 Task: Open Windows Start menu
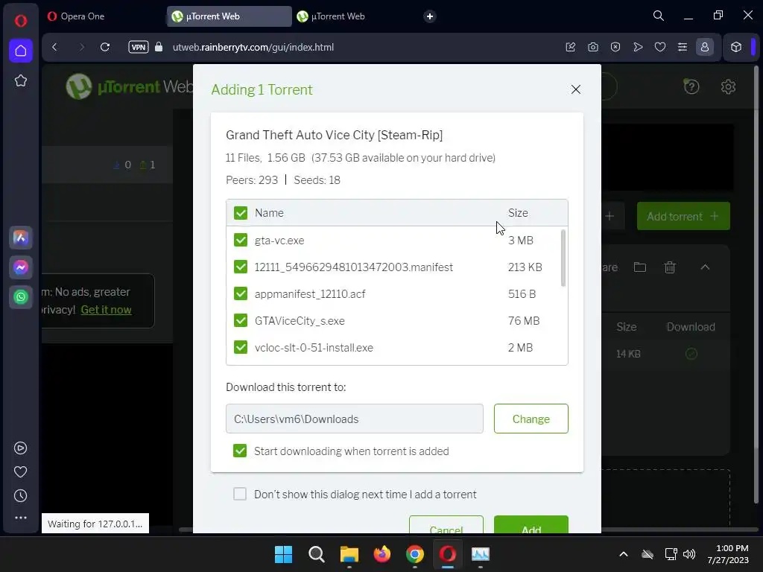[283, 554]
